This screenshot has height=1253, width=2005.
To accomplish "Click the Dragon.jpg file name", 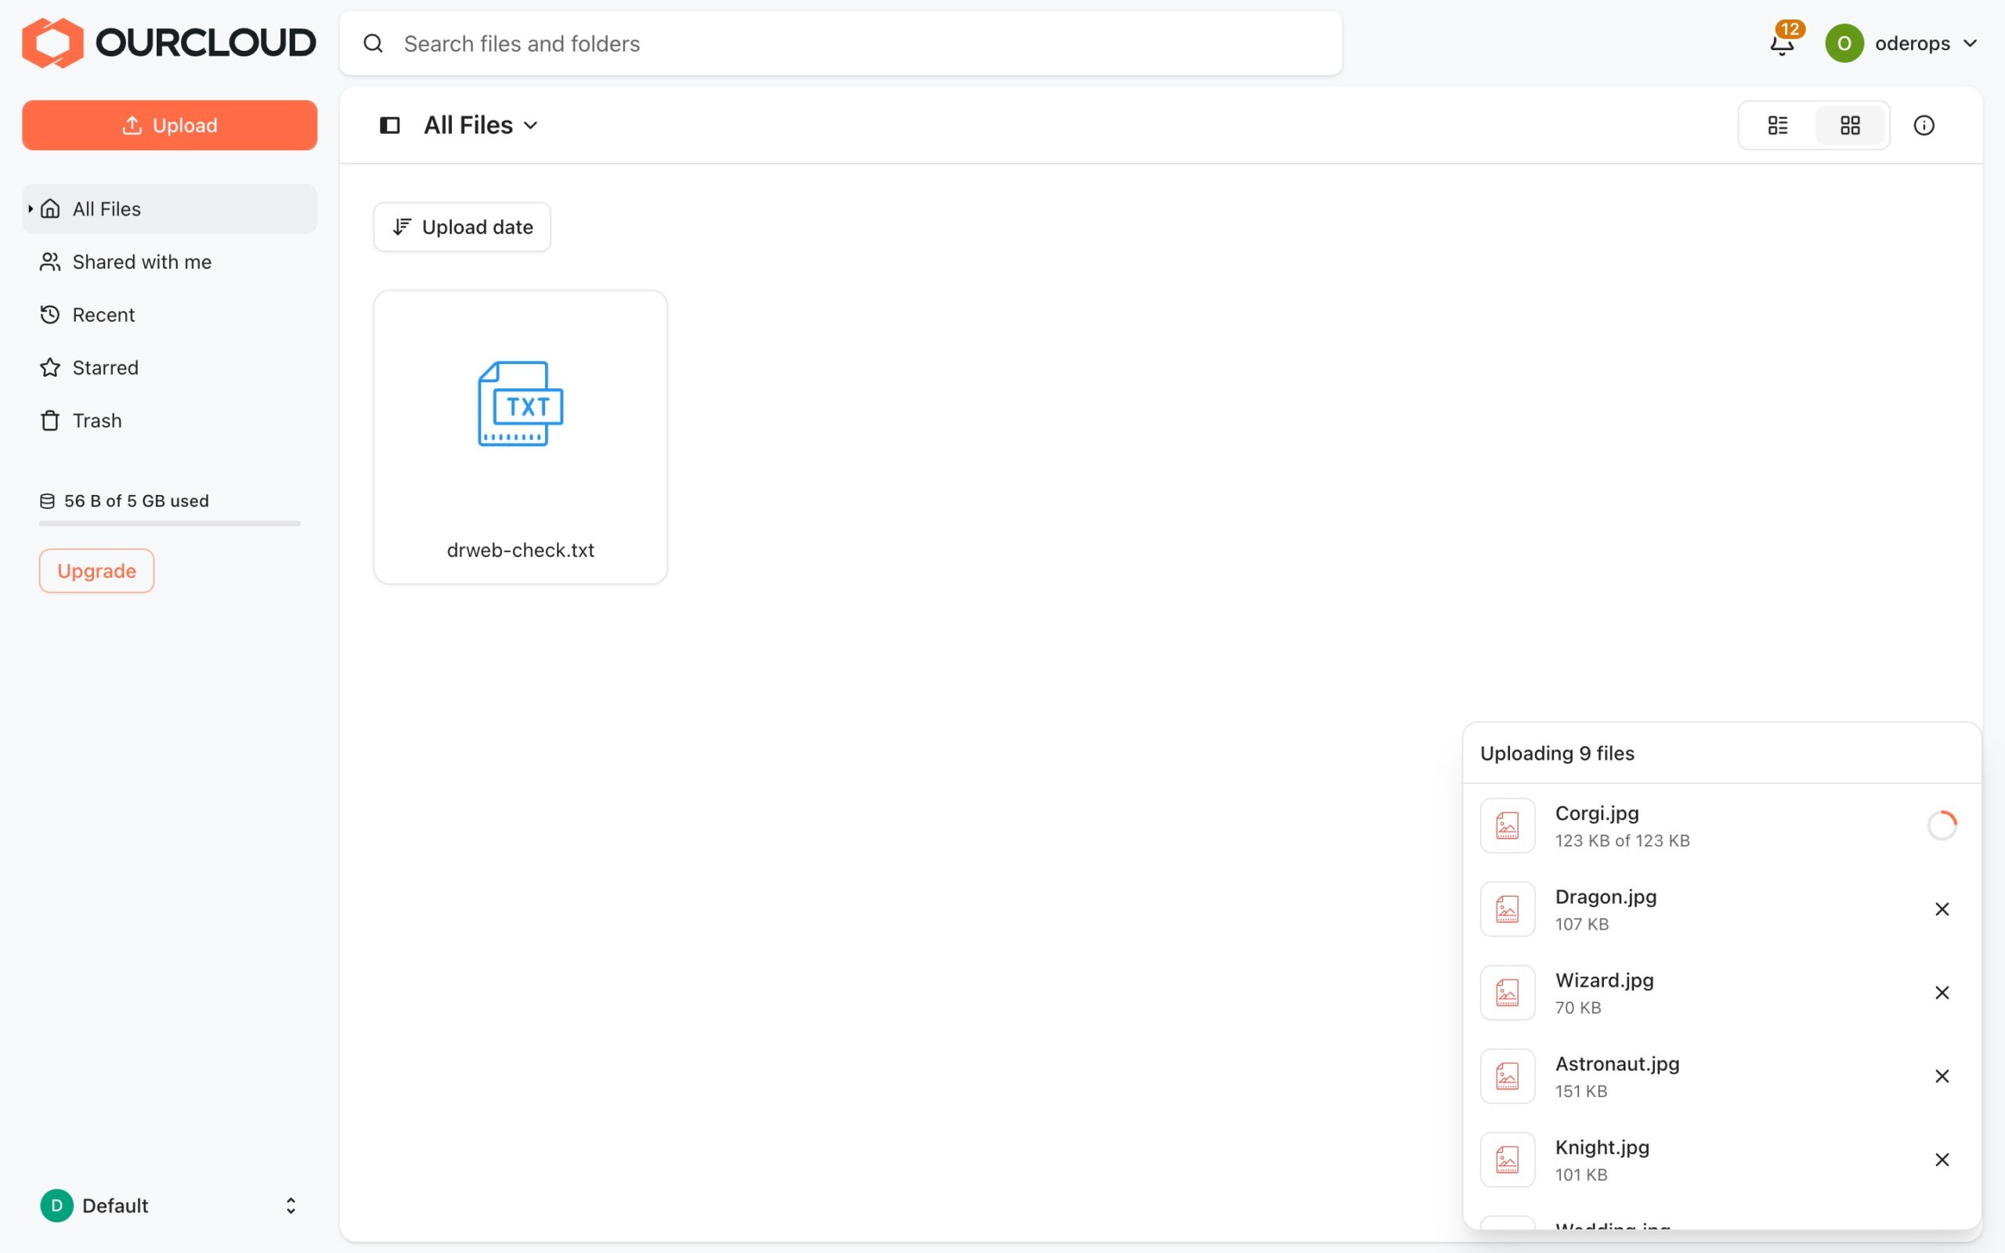I will click(x=1606, y=897).
